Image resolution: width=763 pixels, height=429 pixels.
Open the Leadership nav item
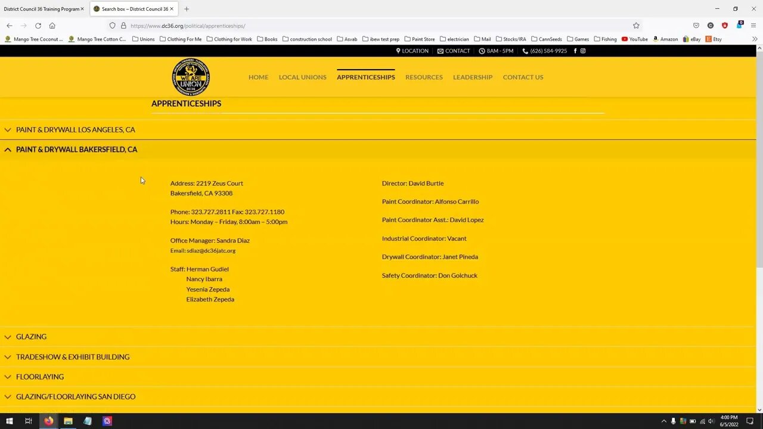[x=473, y=77]
